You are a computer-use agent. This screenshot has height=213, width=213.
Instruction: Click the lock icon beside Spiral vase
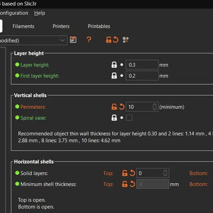point(114,118)
